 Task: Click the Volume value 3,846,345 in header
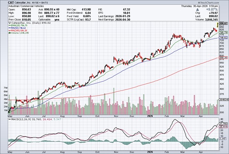pos(211,20)
